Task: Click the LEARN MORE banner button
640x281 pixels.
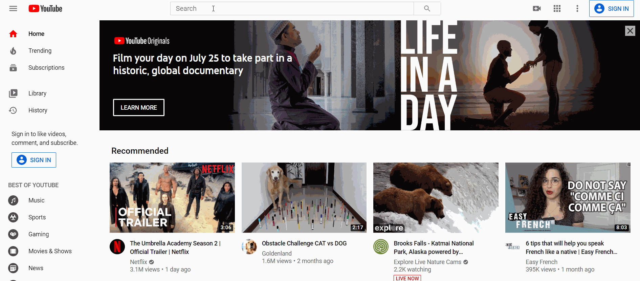Action: (139, 107)
